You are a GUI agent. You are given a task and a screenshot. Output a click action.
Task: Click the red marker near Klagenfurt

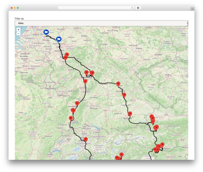pos(162,145)
